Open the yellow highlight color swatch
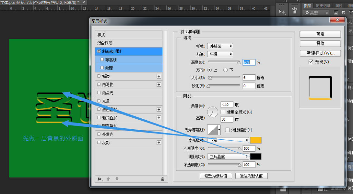Screen dimensions: 353x194 256,140
